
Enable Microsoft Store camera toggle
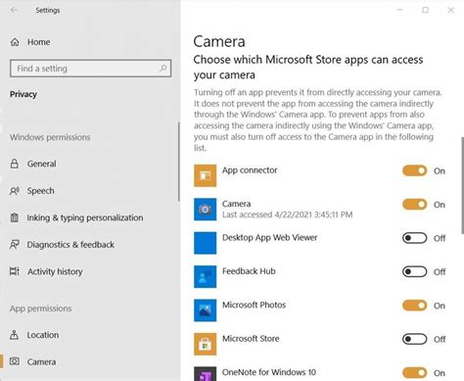tap(414, 339)
